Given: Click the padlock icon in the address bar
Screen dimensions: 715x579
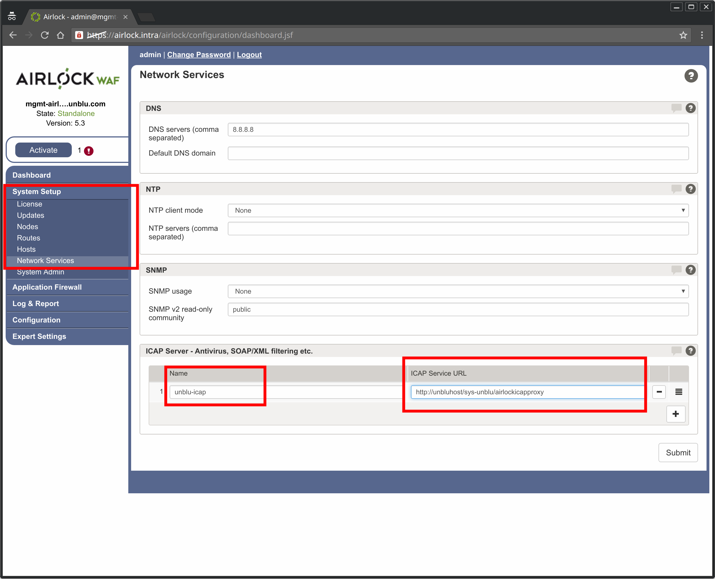Looking at the screenshot, I should click(x=79, y=35).
